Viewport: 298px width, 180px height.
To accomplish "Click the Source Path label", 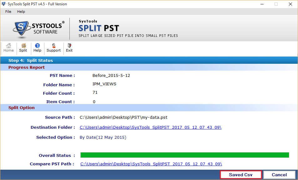I will pos(60,117).
